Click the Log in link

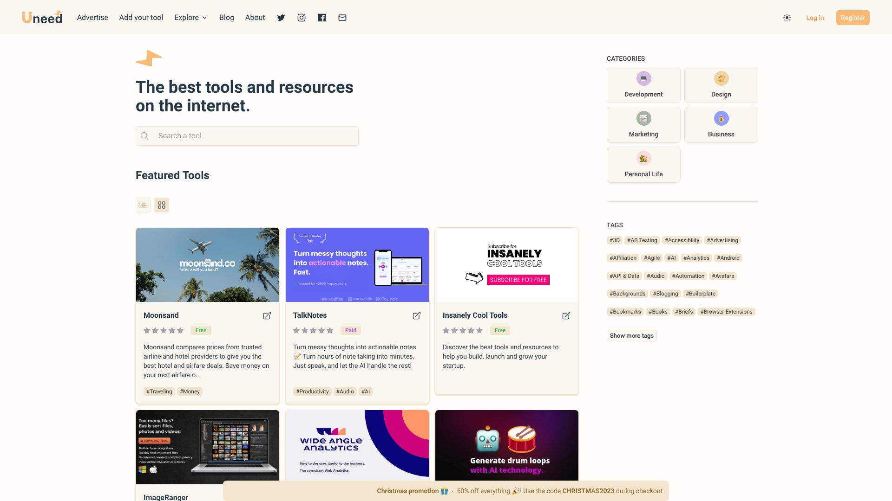[x=814, y=18]
